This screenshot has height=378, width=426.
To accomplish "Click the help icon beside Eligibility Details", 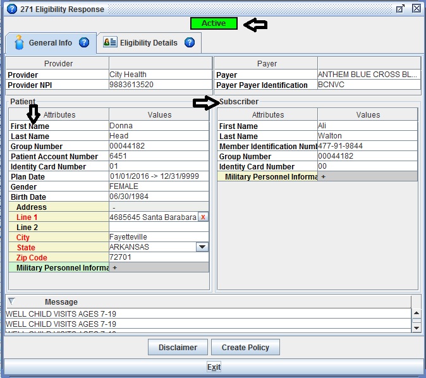I will [190, 42].
